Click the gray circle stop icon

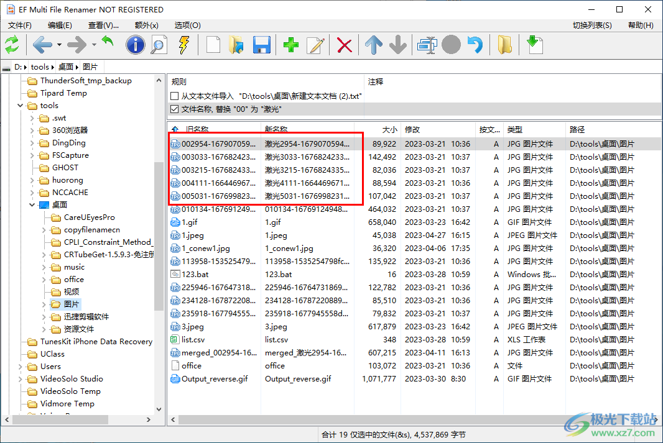tap(451, 45)
